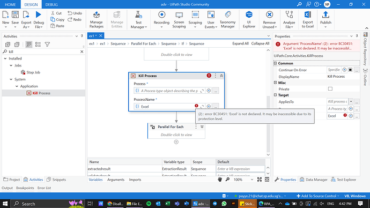370x208 pixels.
Task: Open the AppliesTo dropdown
Action: point(351,102)
